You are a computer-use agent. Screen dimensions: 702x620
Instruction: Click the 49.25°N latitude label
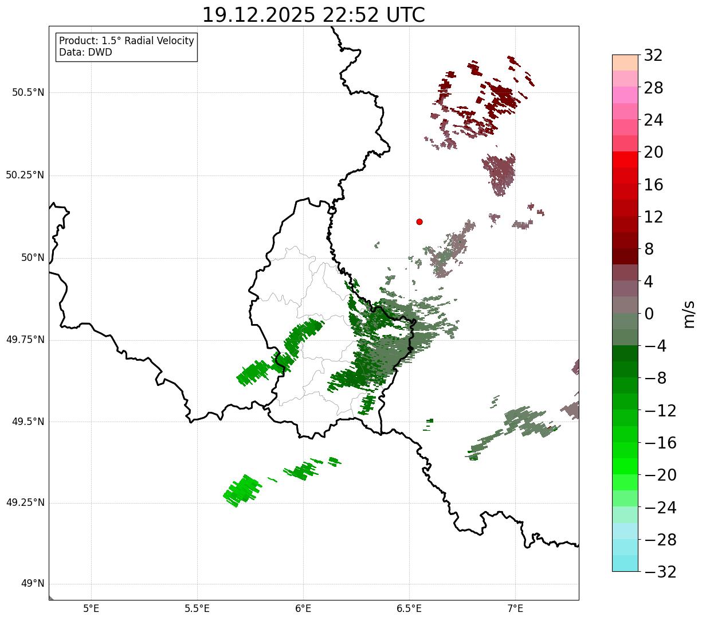pos(25,503)
